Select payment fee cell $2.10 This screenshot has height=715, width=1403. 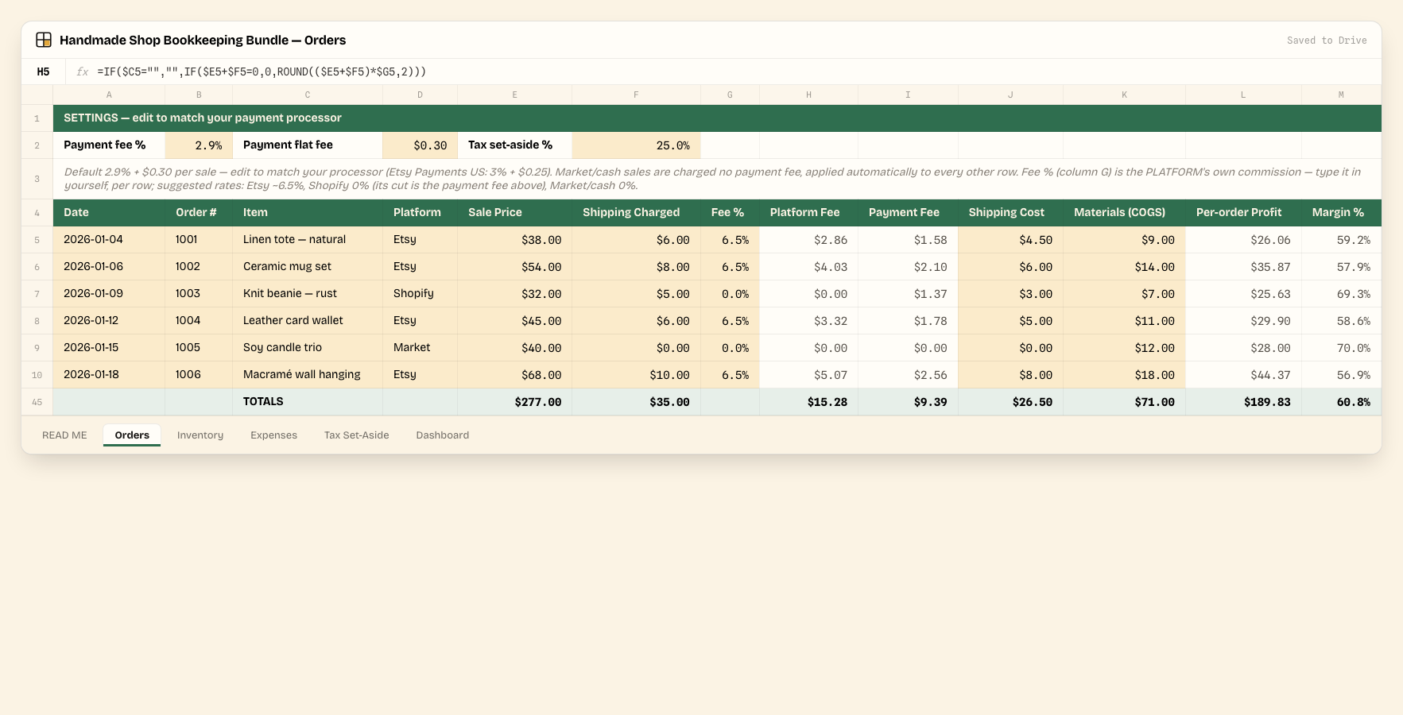click(908, 267)
